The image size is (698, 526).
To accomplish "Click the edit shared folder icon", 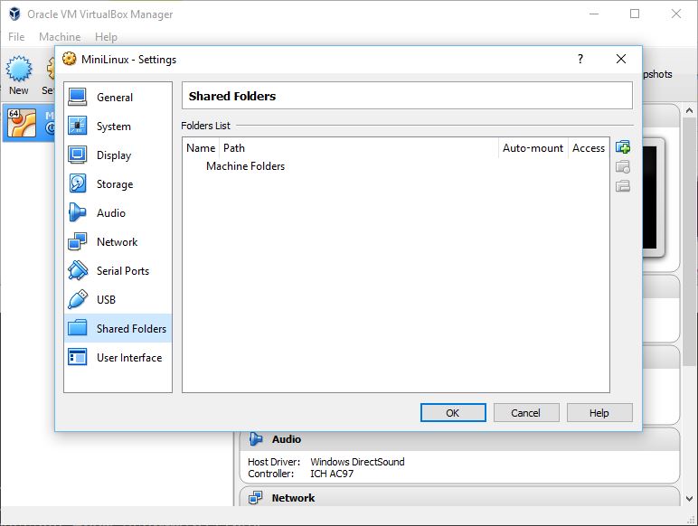I will tap(623, 167).
